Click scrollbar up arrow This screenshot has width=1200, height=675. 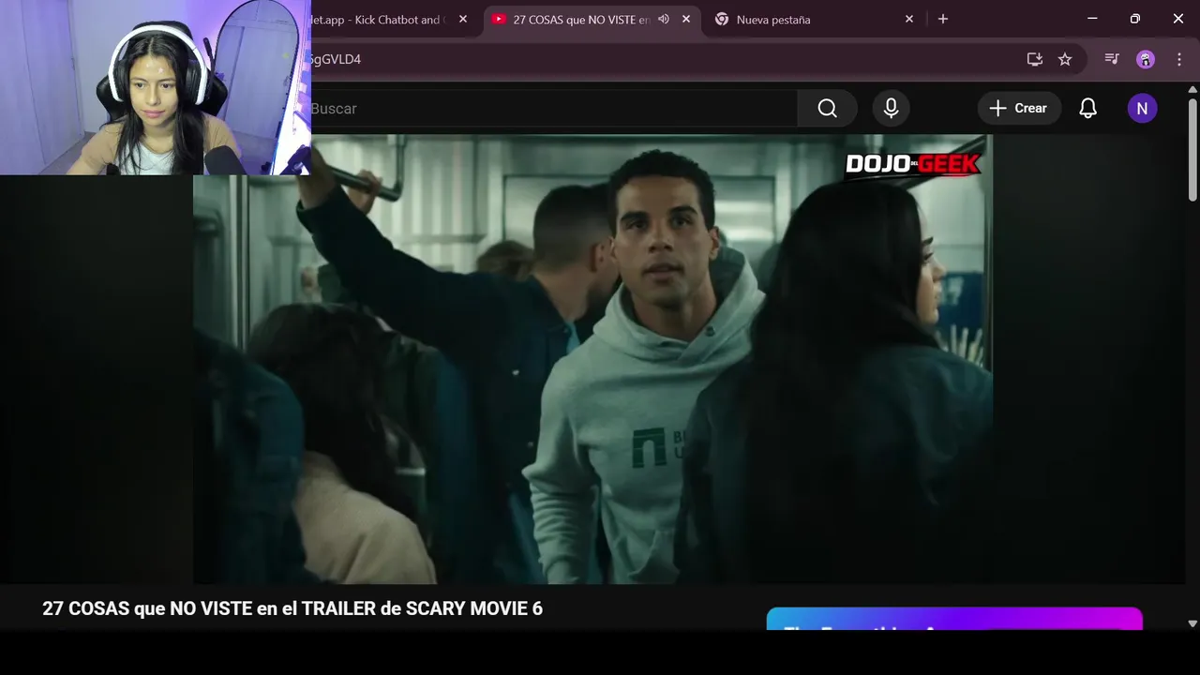tap(1192, 89)
